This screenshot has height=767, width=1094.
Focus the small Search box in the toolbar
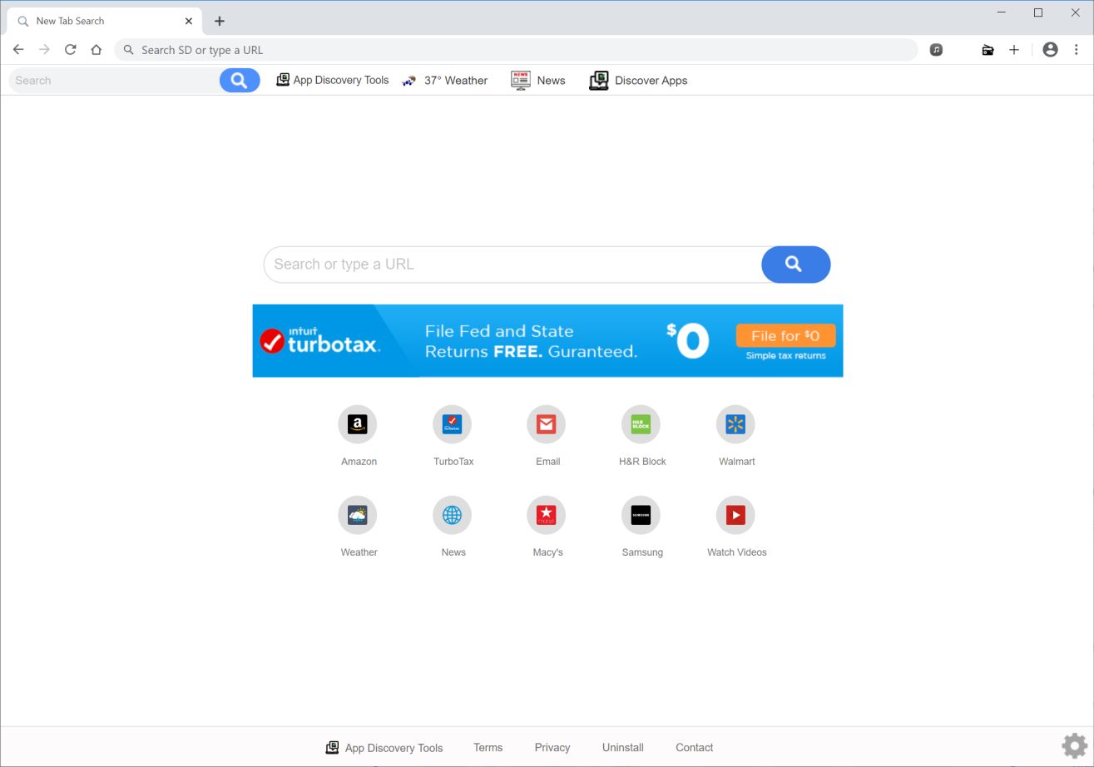pyautogui.click(x=114, y=81)
